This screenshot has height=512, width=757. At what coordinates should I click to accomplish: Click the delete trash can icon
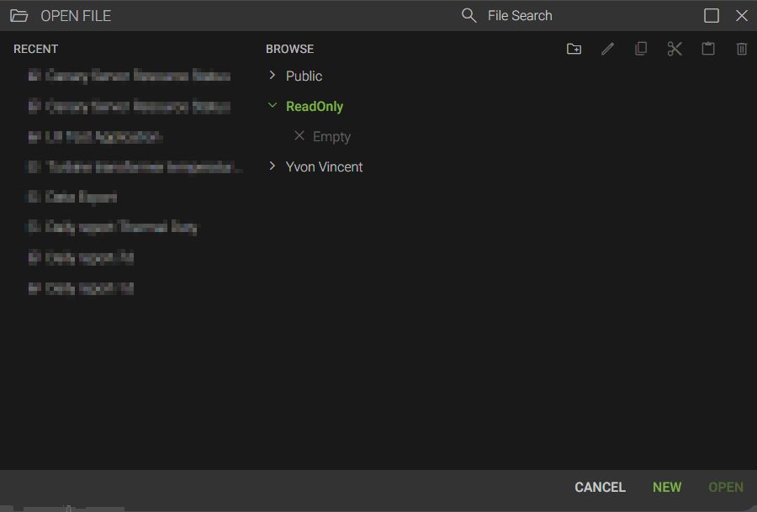tap(742, 49)
